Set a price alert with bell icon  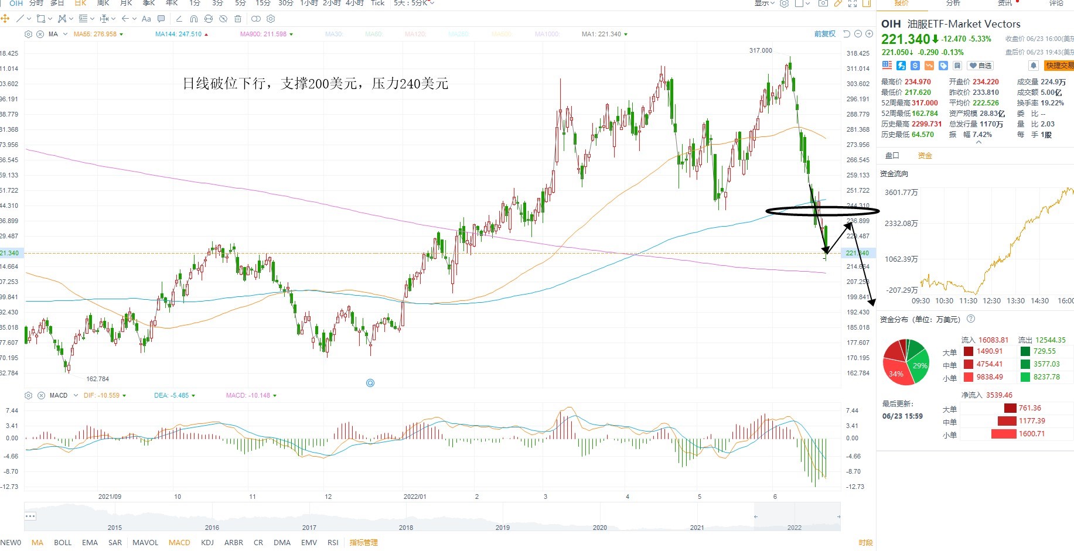click(1034, 66)
